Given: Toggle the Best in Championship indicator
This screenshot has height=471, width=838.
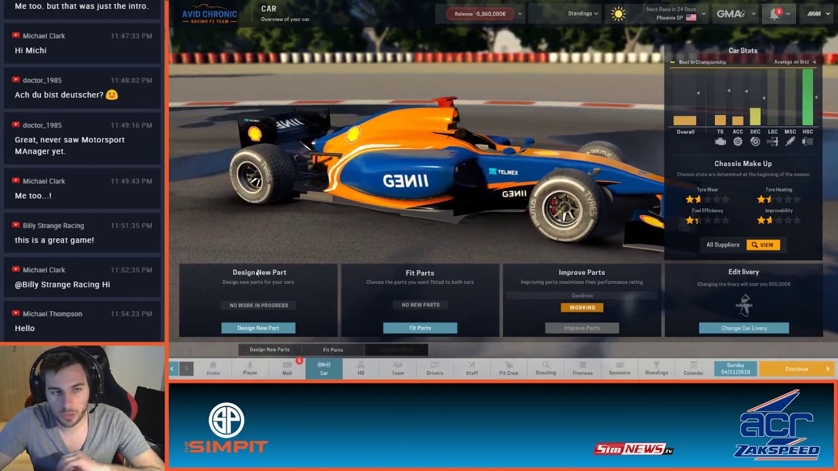Looking at the screenshot, I should 698,62.
